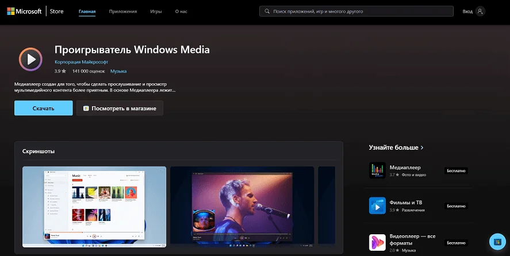Viewport: 510px width, 256px height.
Task: Open the Медиаплеер app icon in sidebar
Action: pyautogui.click(x=377, y=170)
